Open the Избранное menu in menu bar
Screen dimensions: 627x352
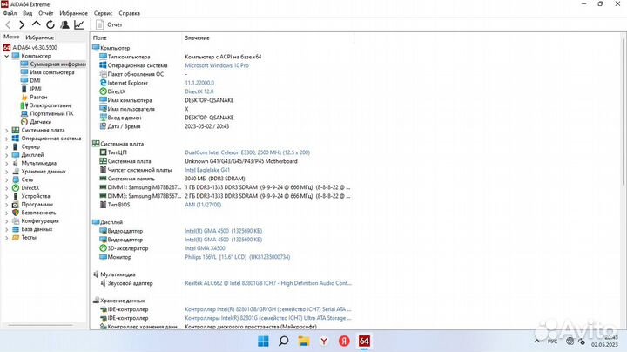click(73, 13)
